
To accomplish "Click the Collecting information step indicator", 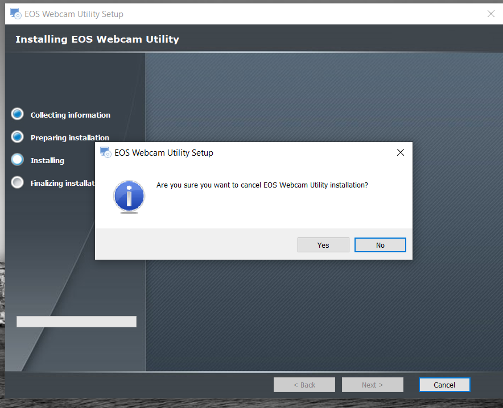I will [18, 114].
